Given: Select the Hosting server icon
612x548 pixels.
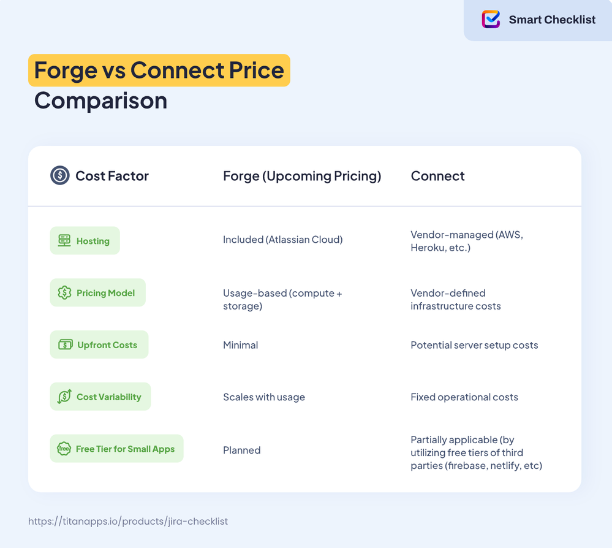Looking at the screenshot, I should coord(64,241).
